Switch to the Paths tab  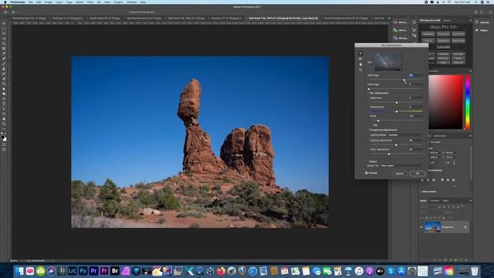click(x=445, y=201)
